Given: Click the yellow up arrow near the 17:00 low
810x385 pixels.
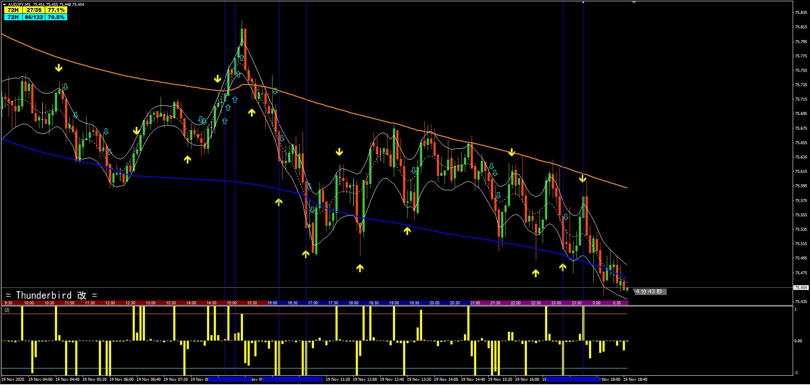Looking at the screenshot, I should click(x=305, y=254).
